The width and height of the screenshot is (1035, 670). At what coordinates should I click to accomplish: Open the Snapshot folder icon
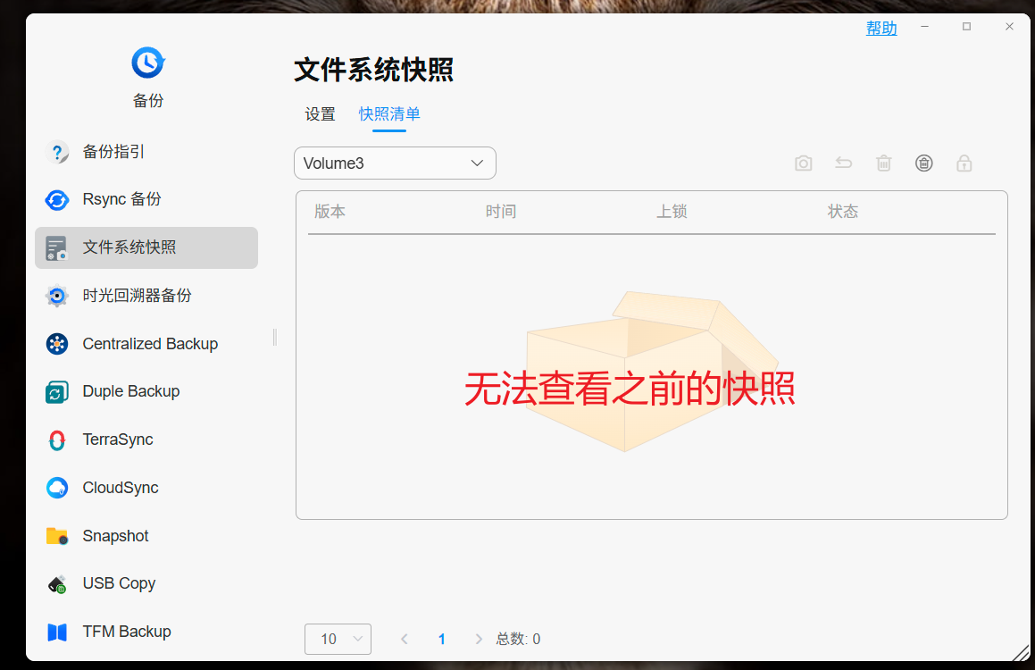[57, 536]
